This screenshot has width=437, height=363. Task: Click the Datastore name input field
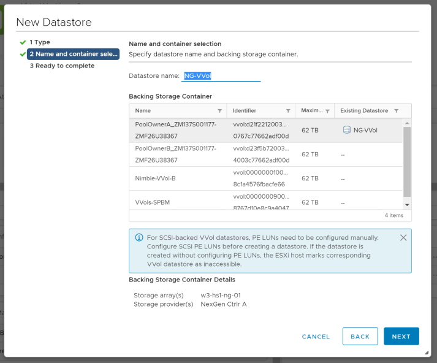click(221, 76)
